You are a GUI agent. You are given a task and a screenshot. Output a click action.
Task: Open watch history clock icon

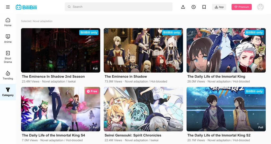coord(193,7)
